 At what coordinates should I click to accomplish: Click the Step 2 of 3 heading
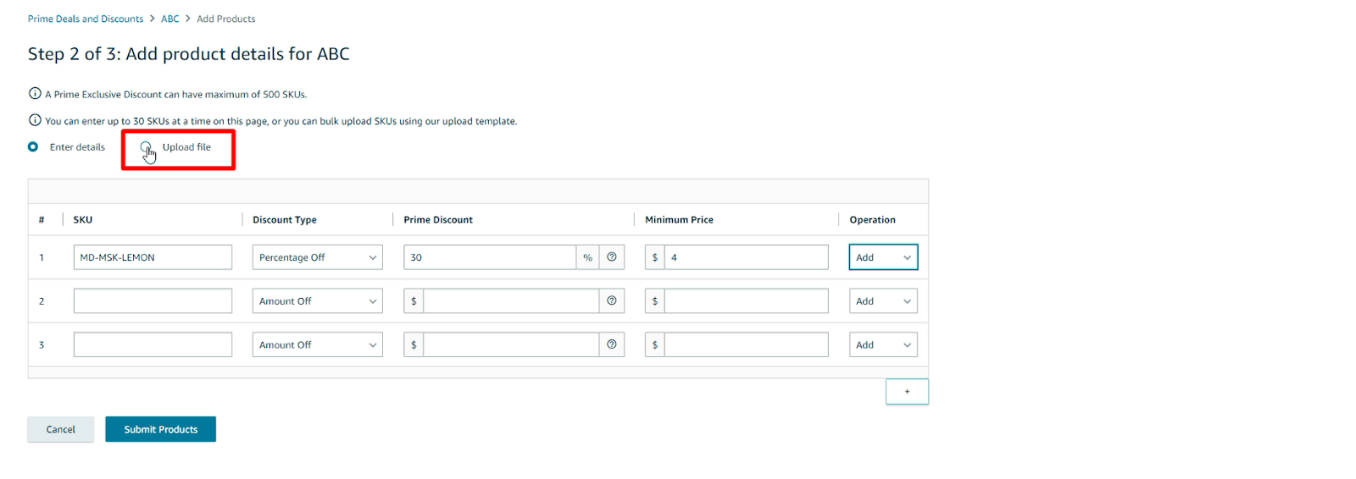coord(189,54)
